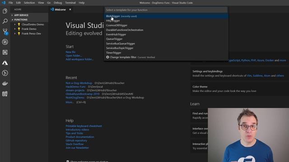This screenshot has height=162, width=289.
Task: Open the Edit menu
Action: (18, 3)
